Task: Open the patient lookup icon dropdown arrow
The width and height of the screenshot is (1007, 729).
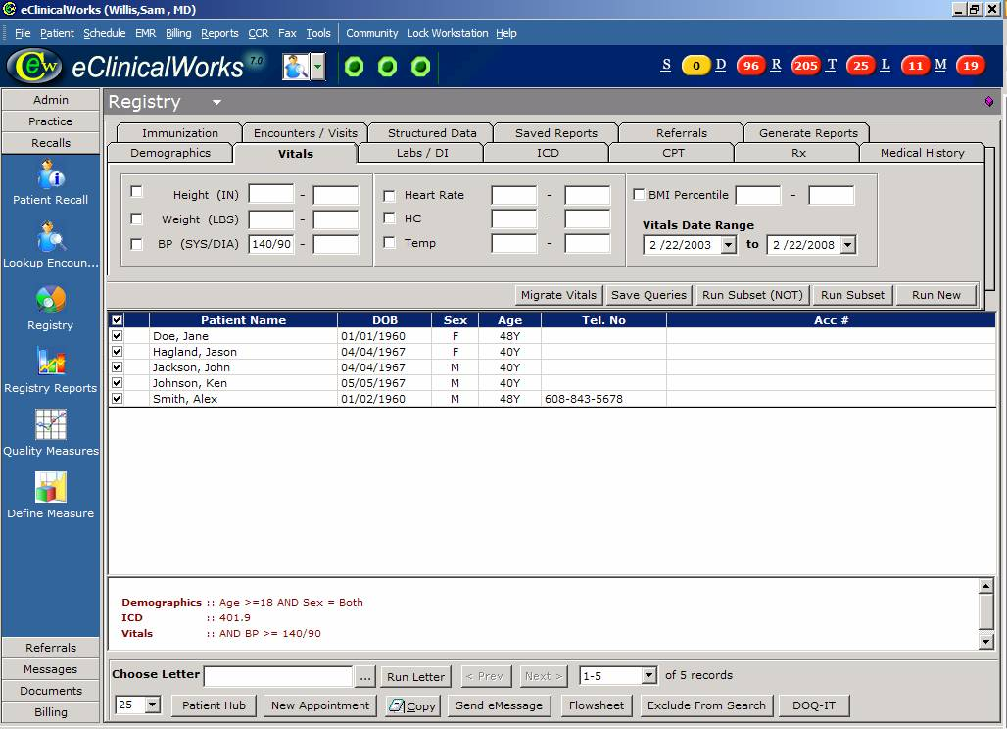Action: 317,67
